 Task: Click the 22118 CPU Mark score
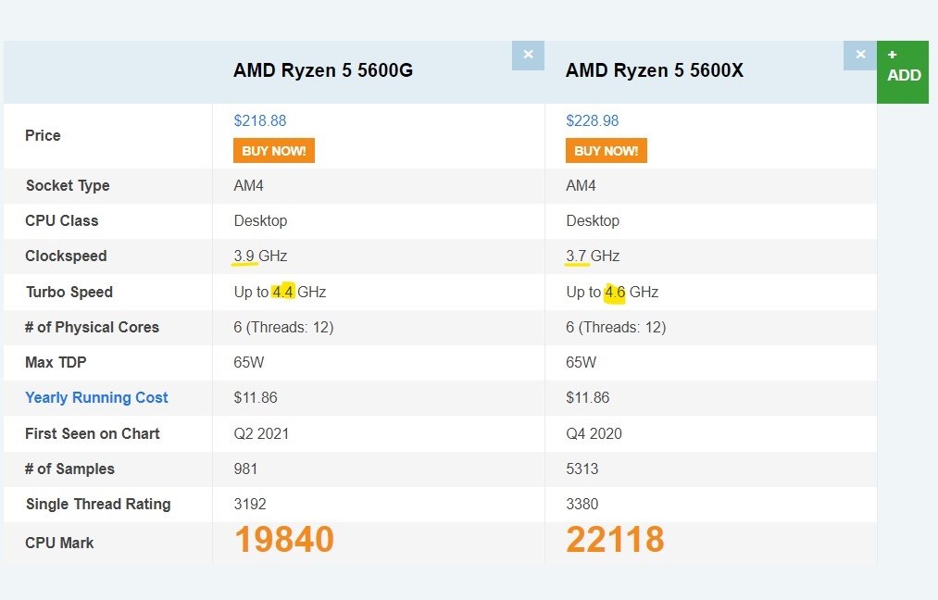pos(615,540)
